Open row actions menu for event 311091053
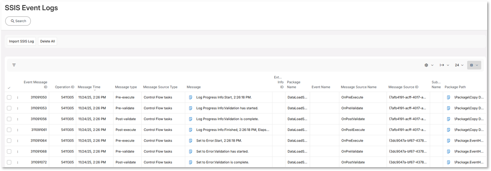491x171 pixels. click(x=17, y=108)
